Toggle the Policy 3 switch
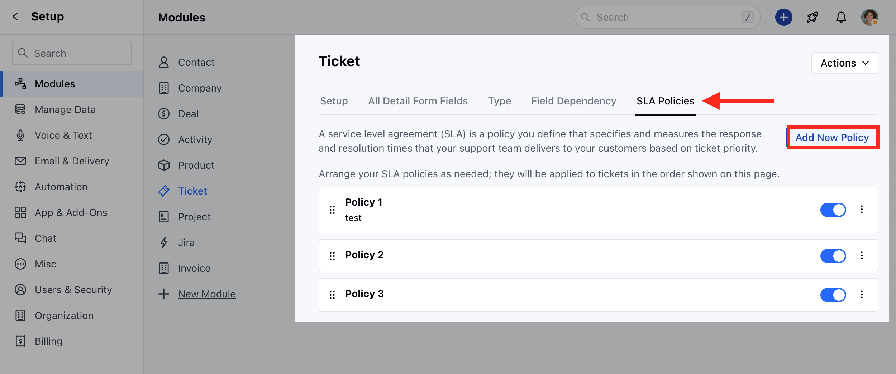The image size is (896, 374). point(833,295)
